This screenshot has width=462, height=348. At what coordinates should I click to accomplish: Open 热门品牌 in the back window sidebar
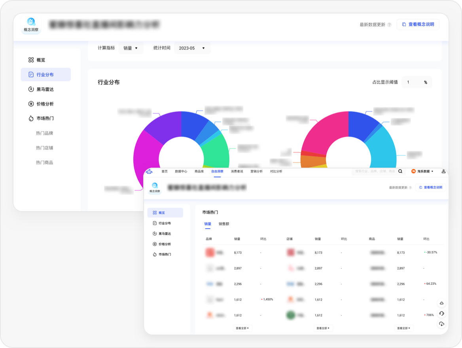(44, 133)
